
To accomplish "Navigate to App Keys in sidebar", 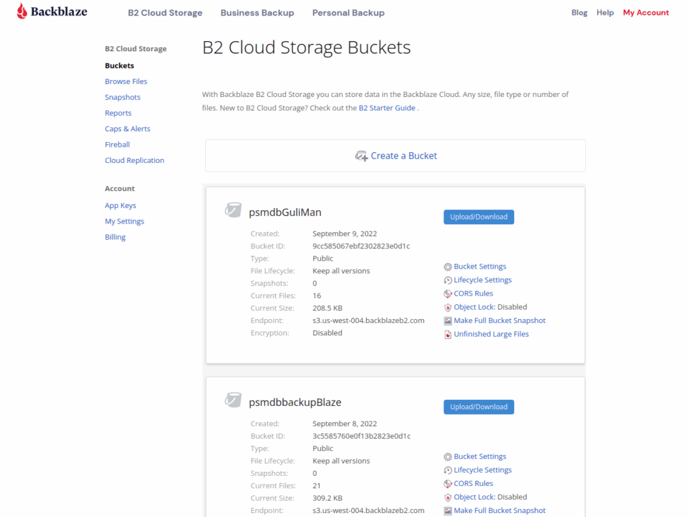I will point(120,205).
